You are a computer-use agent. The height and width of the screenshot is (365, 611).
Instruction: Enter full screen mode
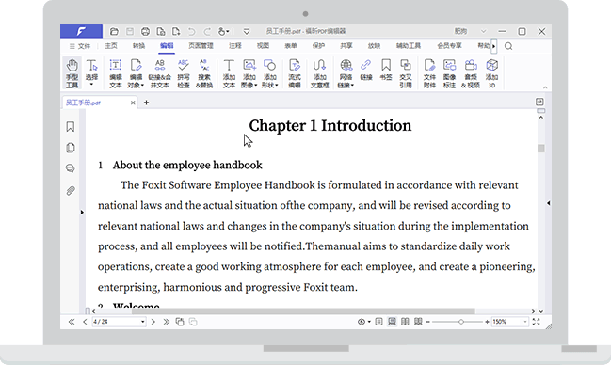point(537,322)
